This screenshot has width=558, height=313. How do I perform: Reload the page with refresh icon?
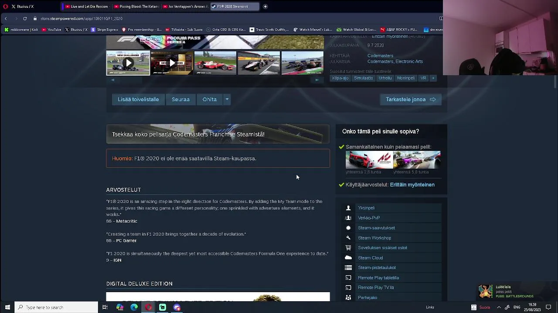(x=25, y=19)
